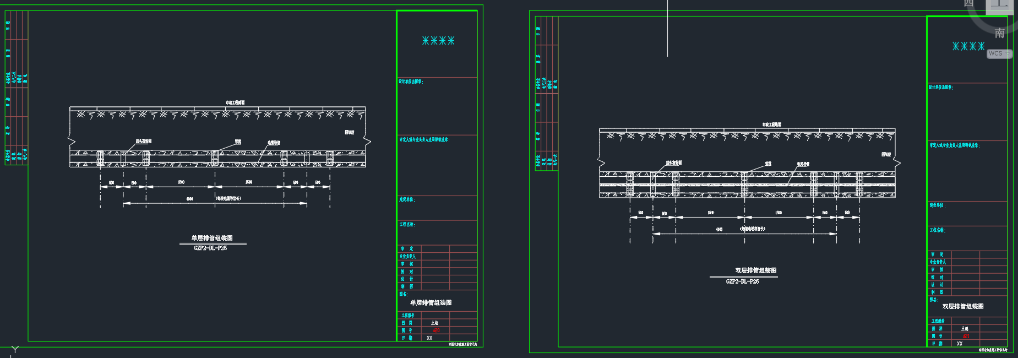Select 双层排管组装图 drawing name in the right title block
Image resolution: width=1018 pixels, height=358 pixels.
[x=962, y=306]
